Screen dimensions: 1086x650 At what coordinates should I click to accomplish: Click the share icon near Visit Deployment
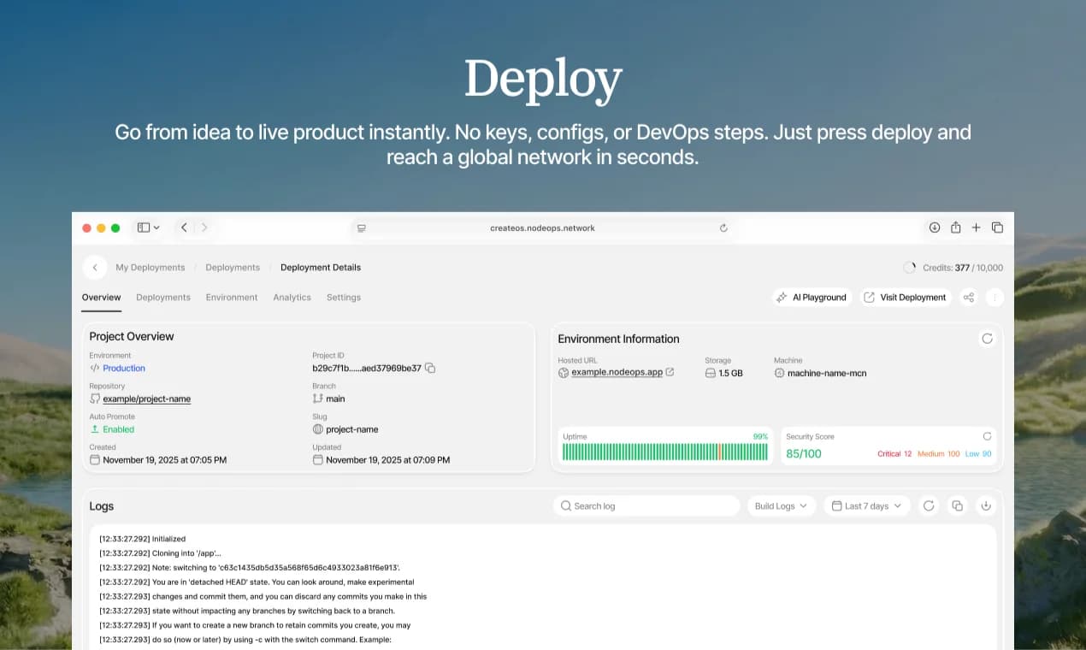pos(970,297)
